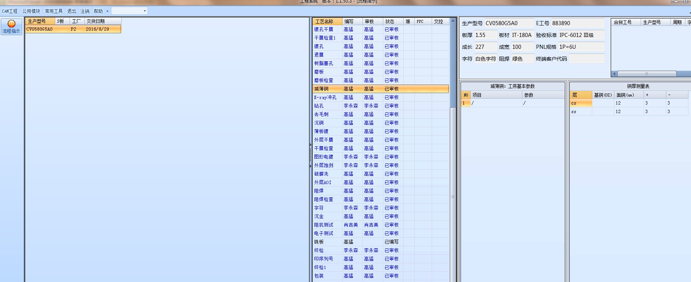Click the 合拼工号 panel horizontal scrollbar
691x282 pixels.
pyautogui.click(x=647, y=74)
